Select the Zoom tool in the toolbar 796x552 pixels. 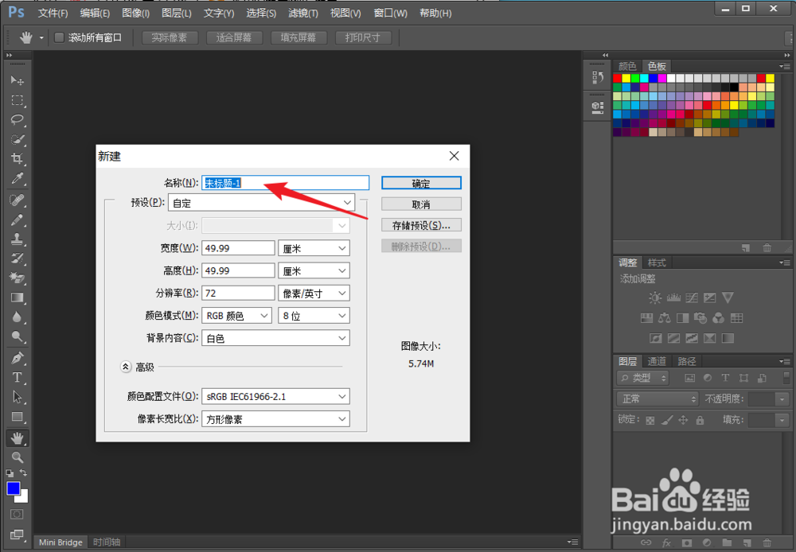(18, 457)
